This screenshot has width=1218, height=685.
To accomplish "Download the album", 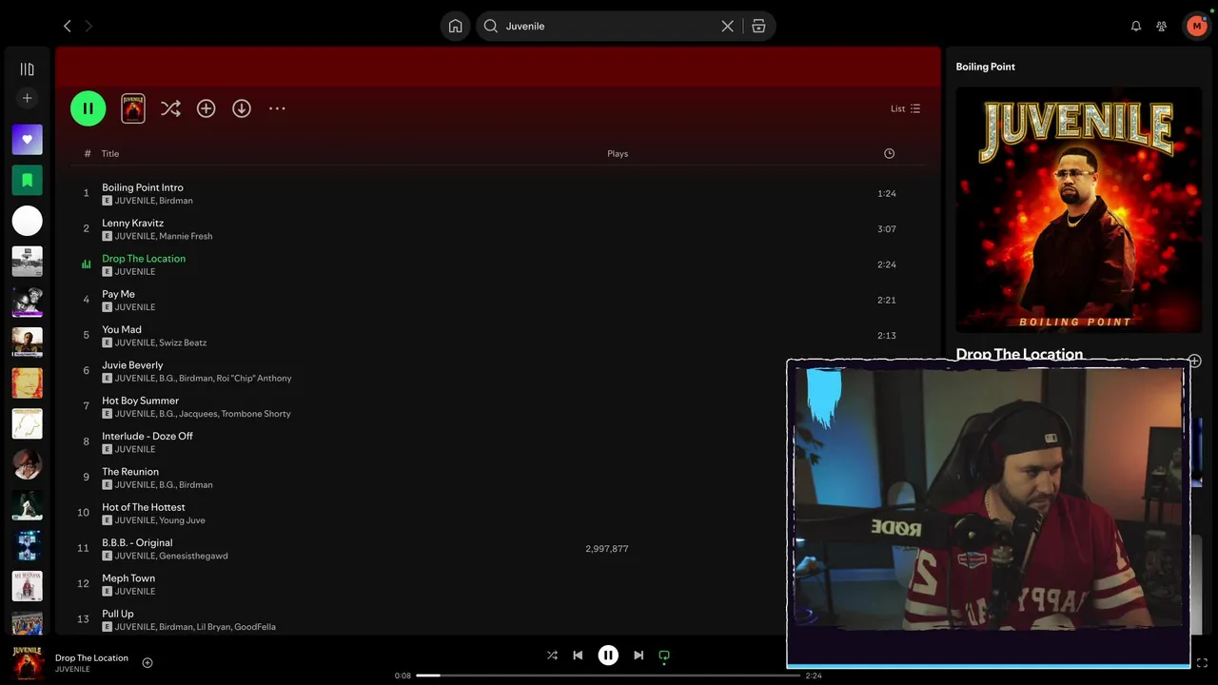I will [x=242, y=108].
